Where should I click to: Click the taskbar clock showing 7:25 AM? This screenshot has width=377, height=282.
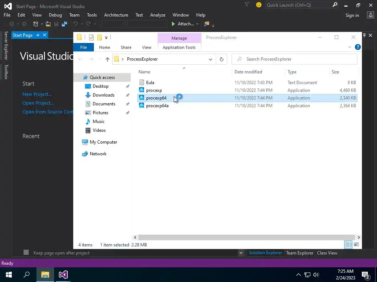345,275
